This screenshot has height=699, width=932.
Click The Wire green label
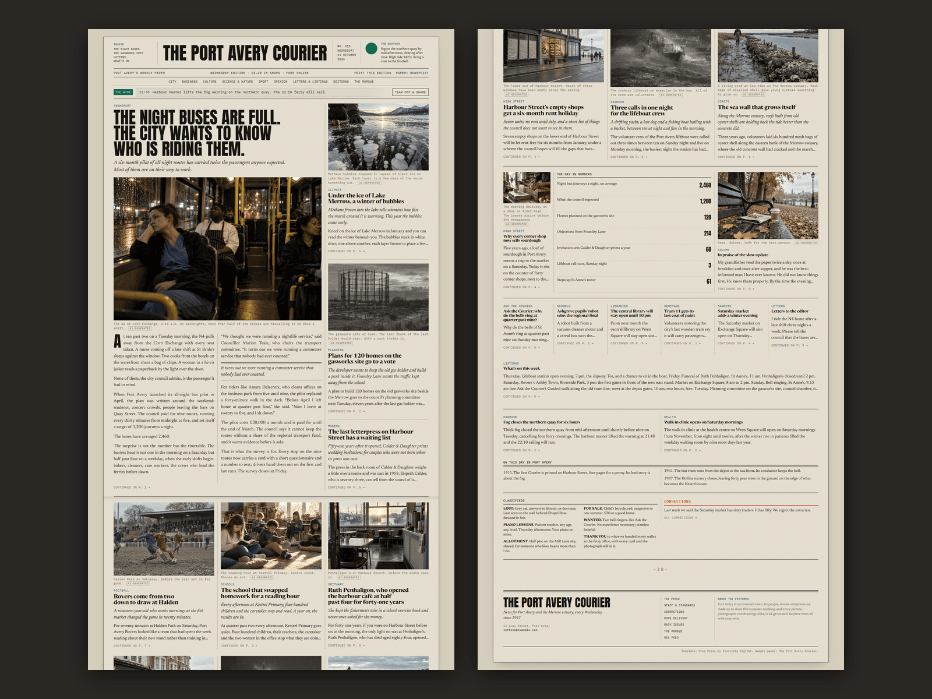tap(123, 92)
